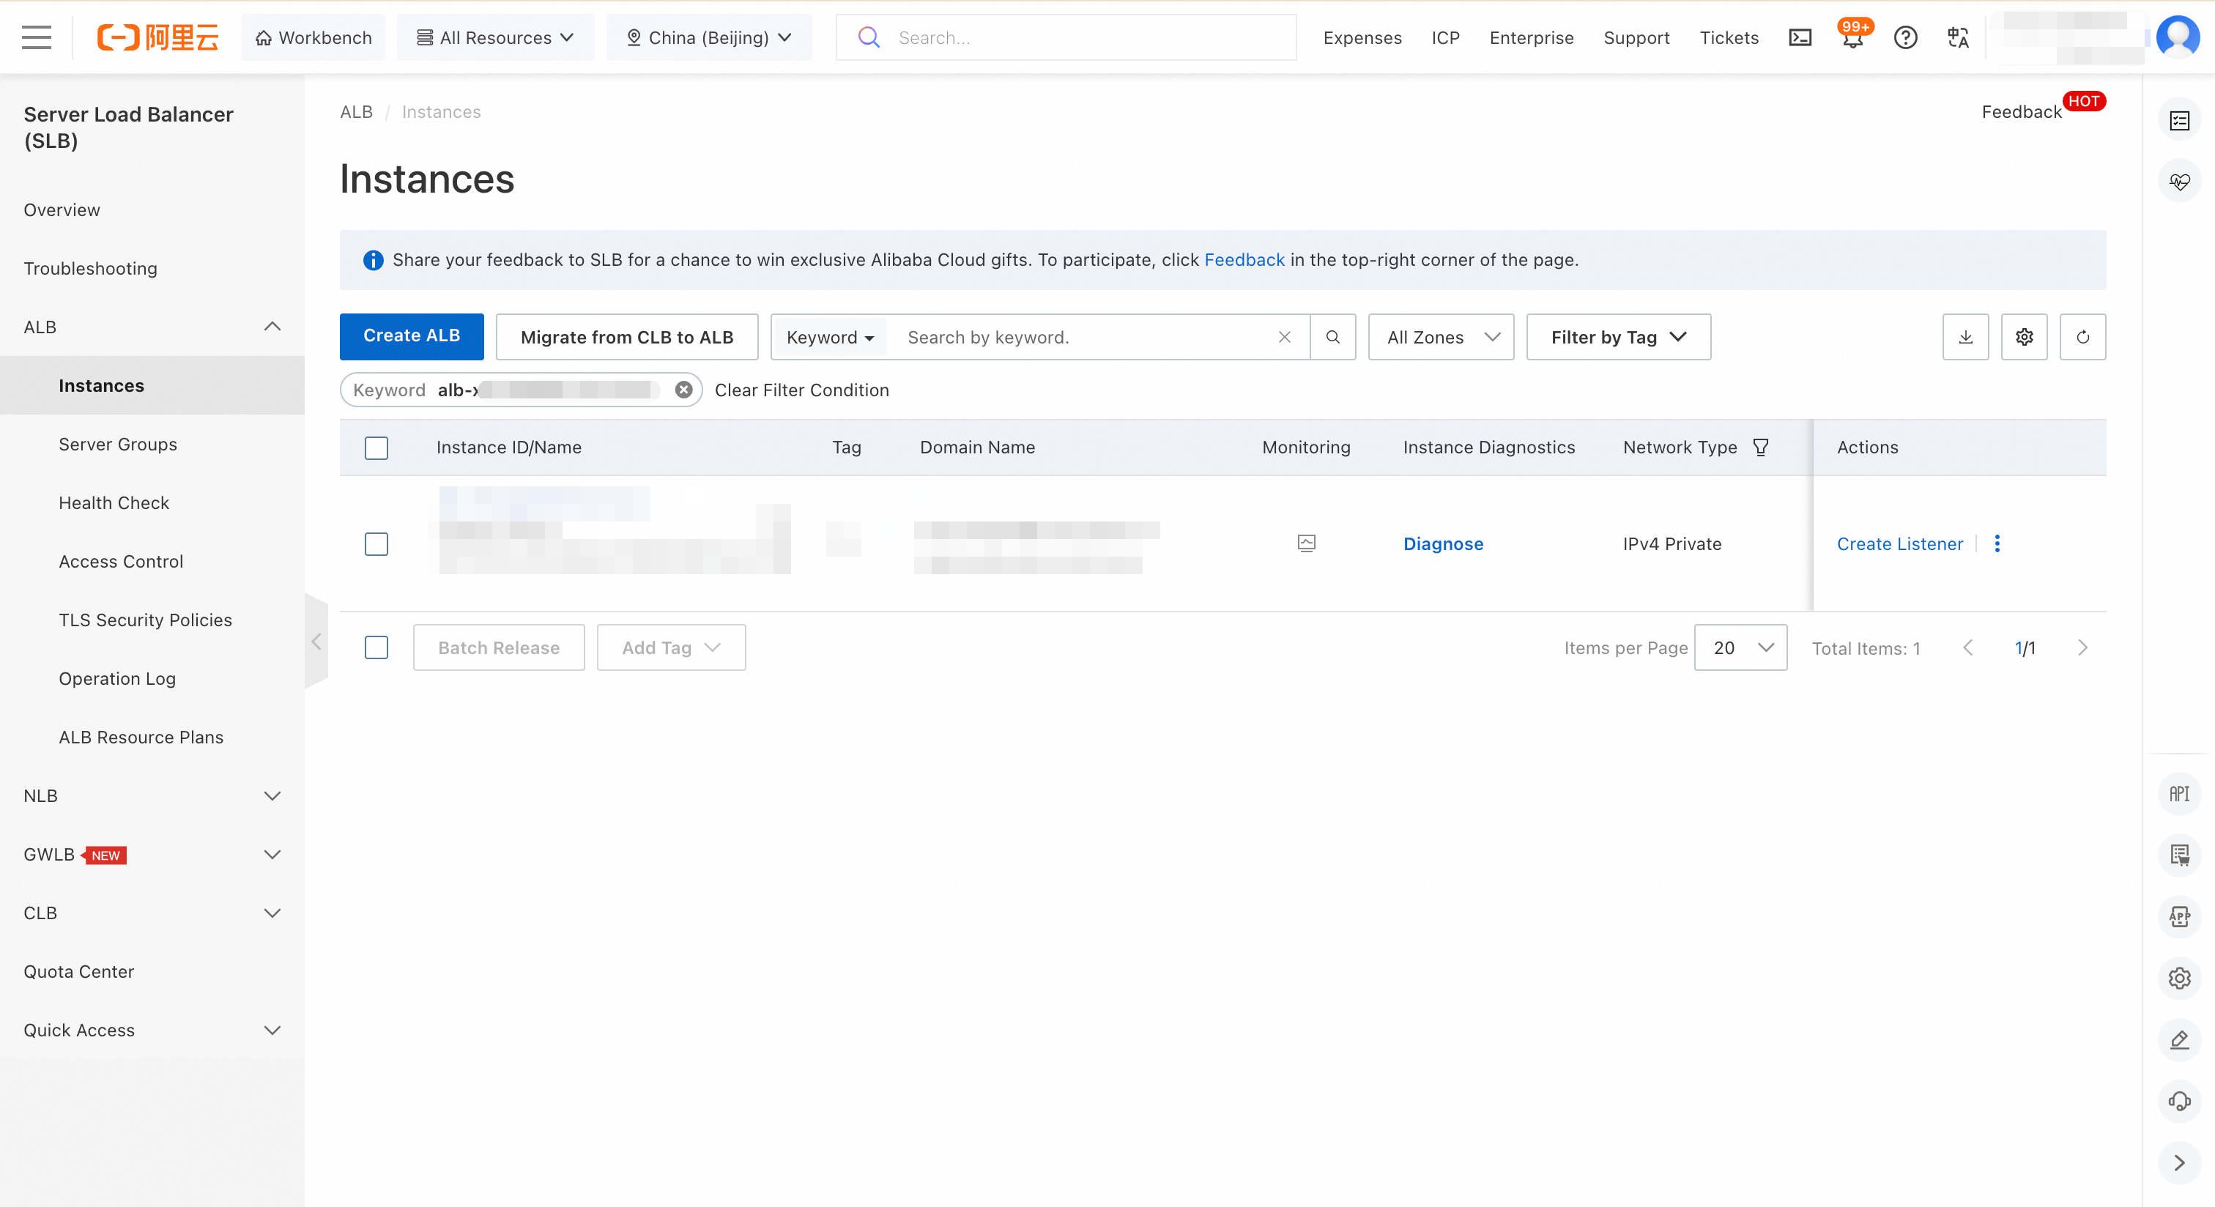Open the user avatar menu
2215x1207 pixels.
[2178, 37]
